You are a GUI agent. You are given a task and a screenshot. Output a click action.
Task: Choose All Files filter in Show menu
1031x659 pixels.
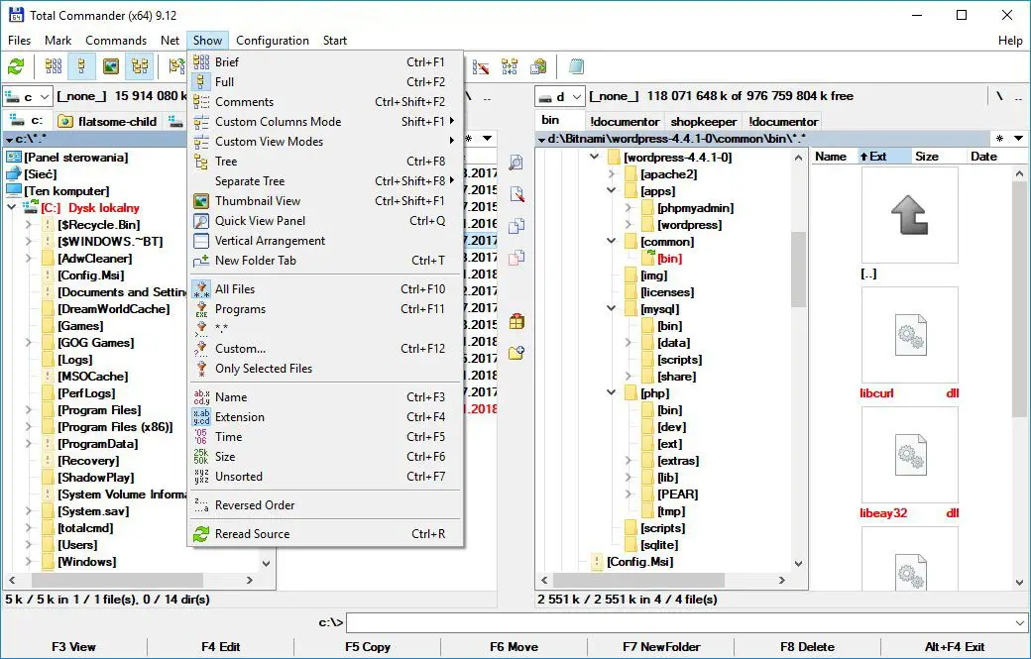pos(326,289)
